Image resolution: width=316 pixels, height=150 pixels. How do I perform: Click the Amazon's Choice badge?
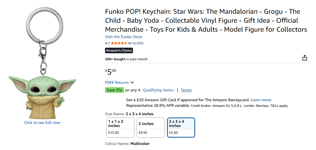click(119, 50)
